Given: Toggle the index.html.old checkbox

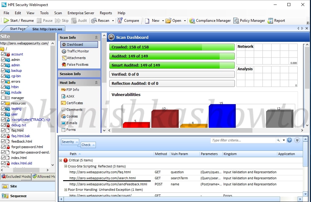Looking at the screenshot, I should [x=3, y=163].
